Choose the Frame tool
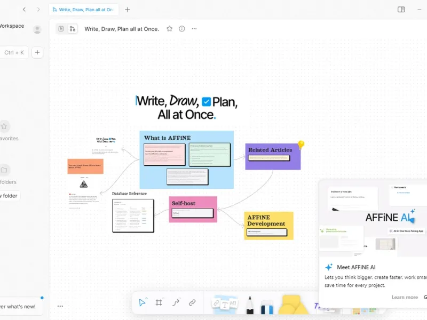The image size is (427, 320). tap(159, 302)
